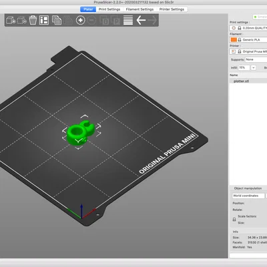Click the Manifold: Yes info line

tap(242, 247)
